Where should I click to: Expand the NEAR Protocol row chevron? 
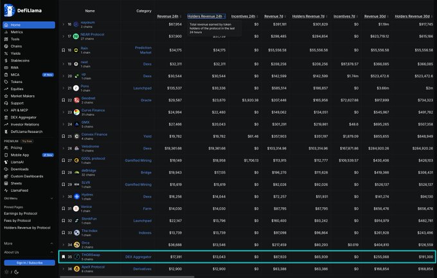(63, 36)
